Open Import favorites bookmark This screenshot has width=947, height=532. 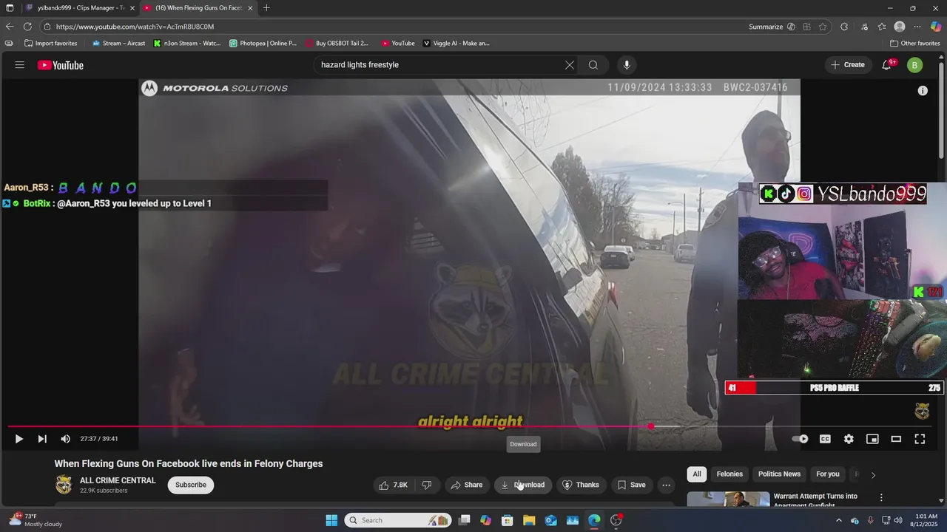[50, 44]
